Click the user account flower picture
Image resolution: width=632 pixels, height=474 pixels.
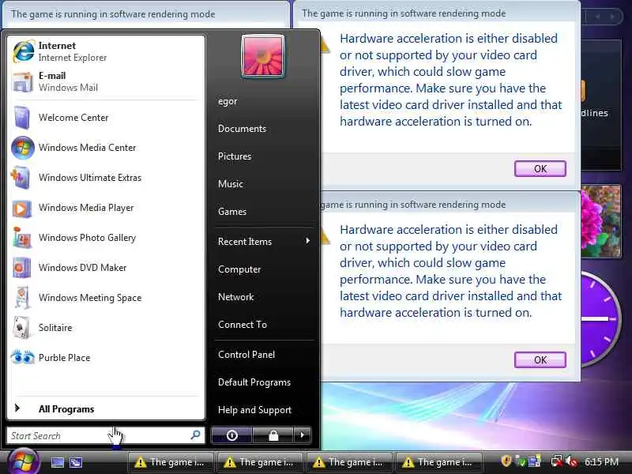(x=263, y=55)
